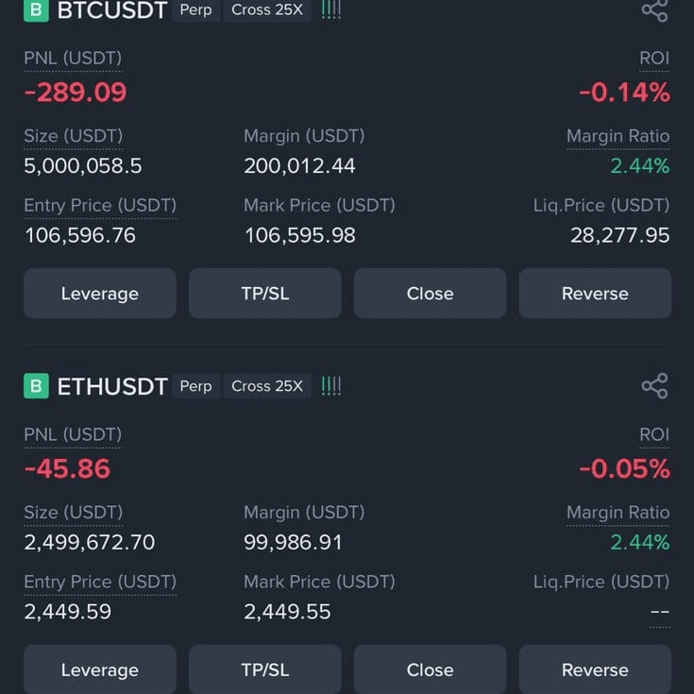Share the ETHUSDT position
The width and height of the screenshot is (694, 694).
654,385
